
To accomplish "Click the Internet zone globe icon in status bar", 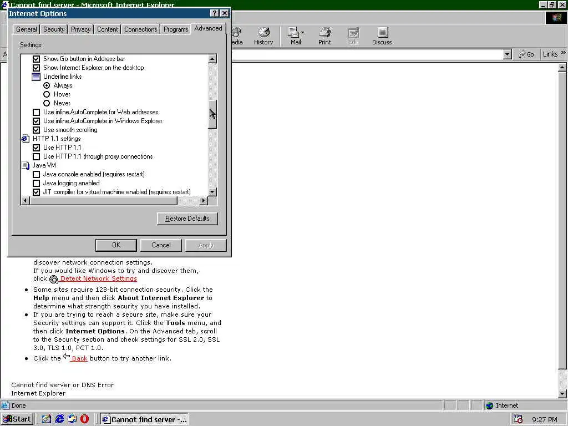I will tap(490, 405).
